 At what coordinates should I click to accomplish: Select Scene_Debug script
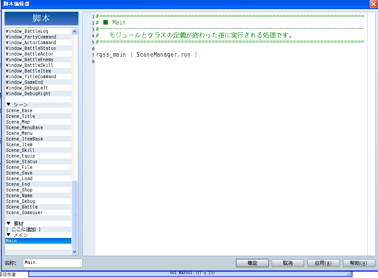click(38, 201)
